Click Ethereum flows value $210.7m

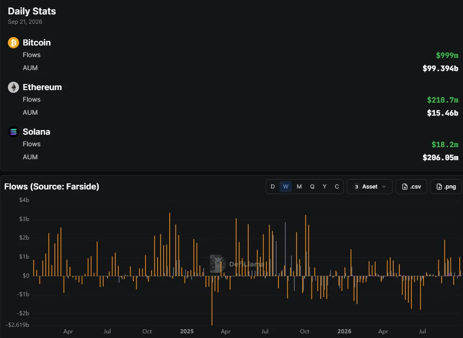coord(443,100)
